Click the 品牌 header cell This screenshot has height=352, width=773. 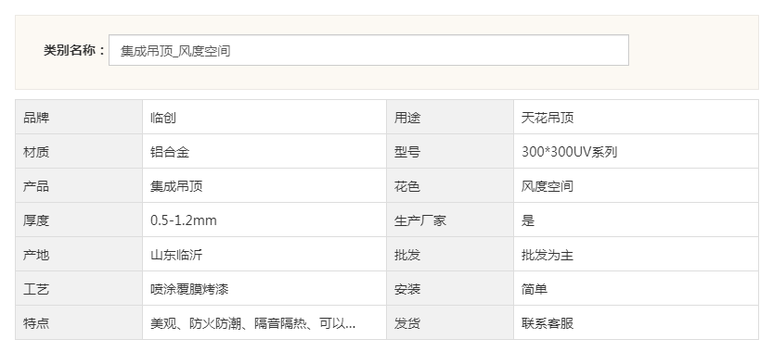tap(79, 117)
